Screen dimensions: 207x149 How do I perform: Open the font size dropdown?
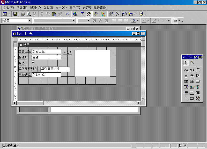[88, 21]
